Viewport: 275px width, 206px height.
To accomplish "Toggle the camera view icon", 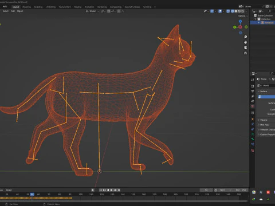I will pyautogui.click(x=246, y=47).
